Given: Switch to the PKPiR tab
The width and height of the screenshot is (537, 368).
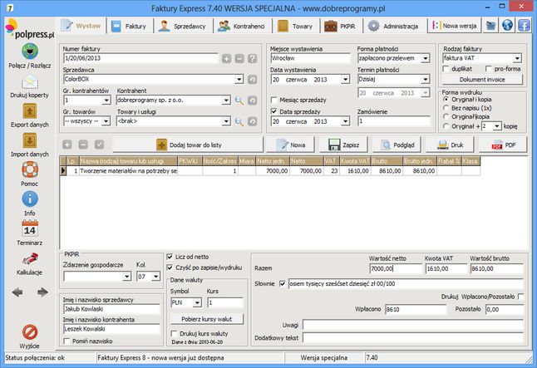Looking at the screenshot, I should coord(341,26).
